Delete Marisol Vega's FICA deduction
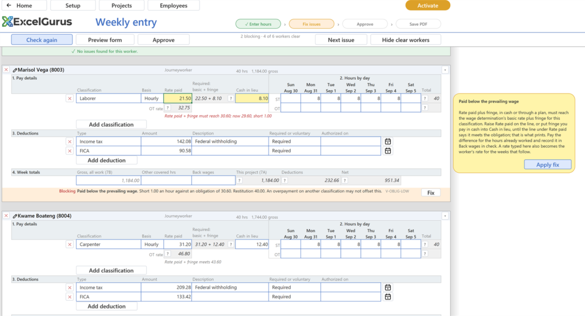The height and width of the screenshot is (316, 585). click(x=70, y=151)
